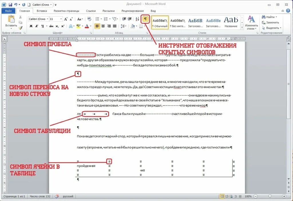Redo the last action
The height and width of the screenshot is (201, 293).
[24, 5]
